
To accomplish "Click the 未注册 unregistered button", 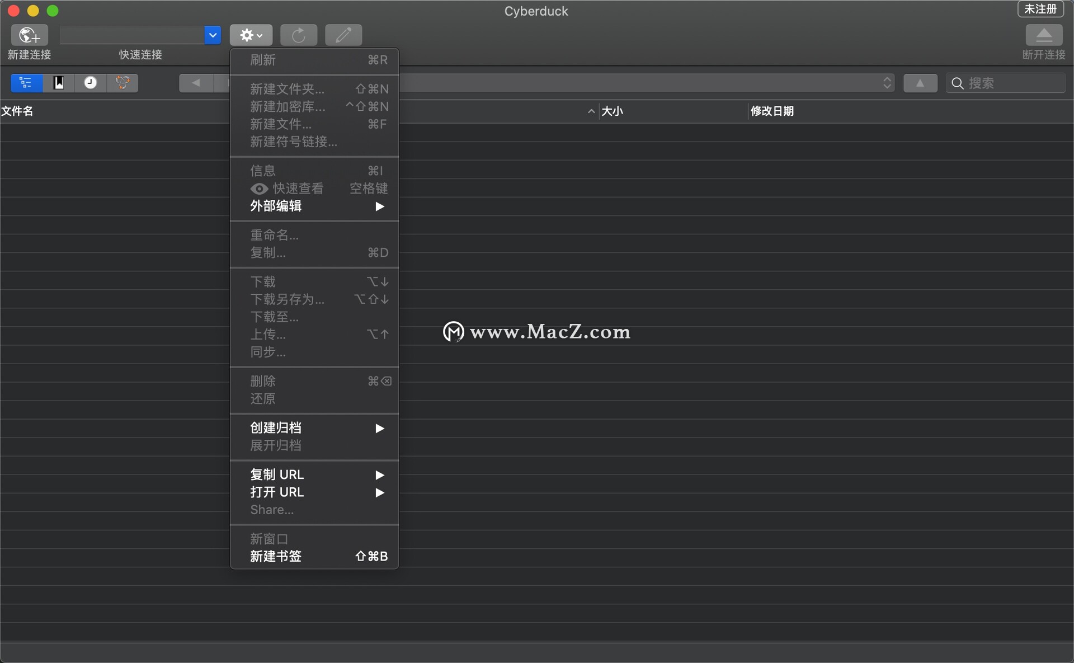I will coord(1040,9).
